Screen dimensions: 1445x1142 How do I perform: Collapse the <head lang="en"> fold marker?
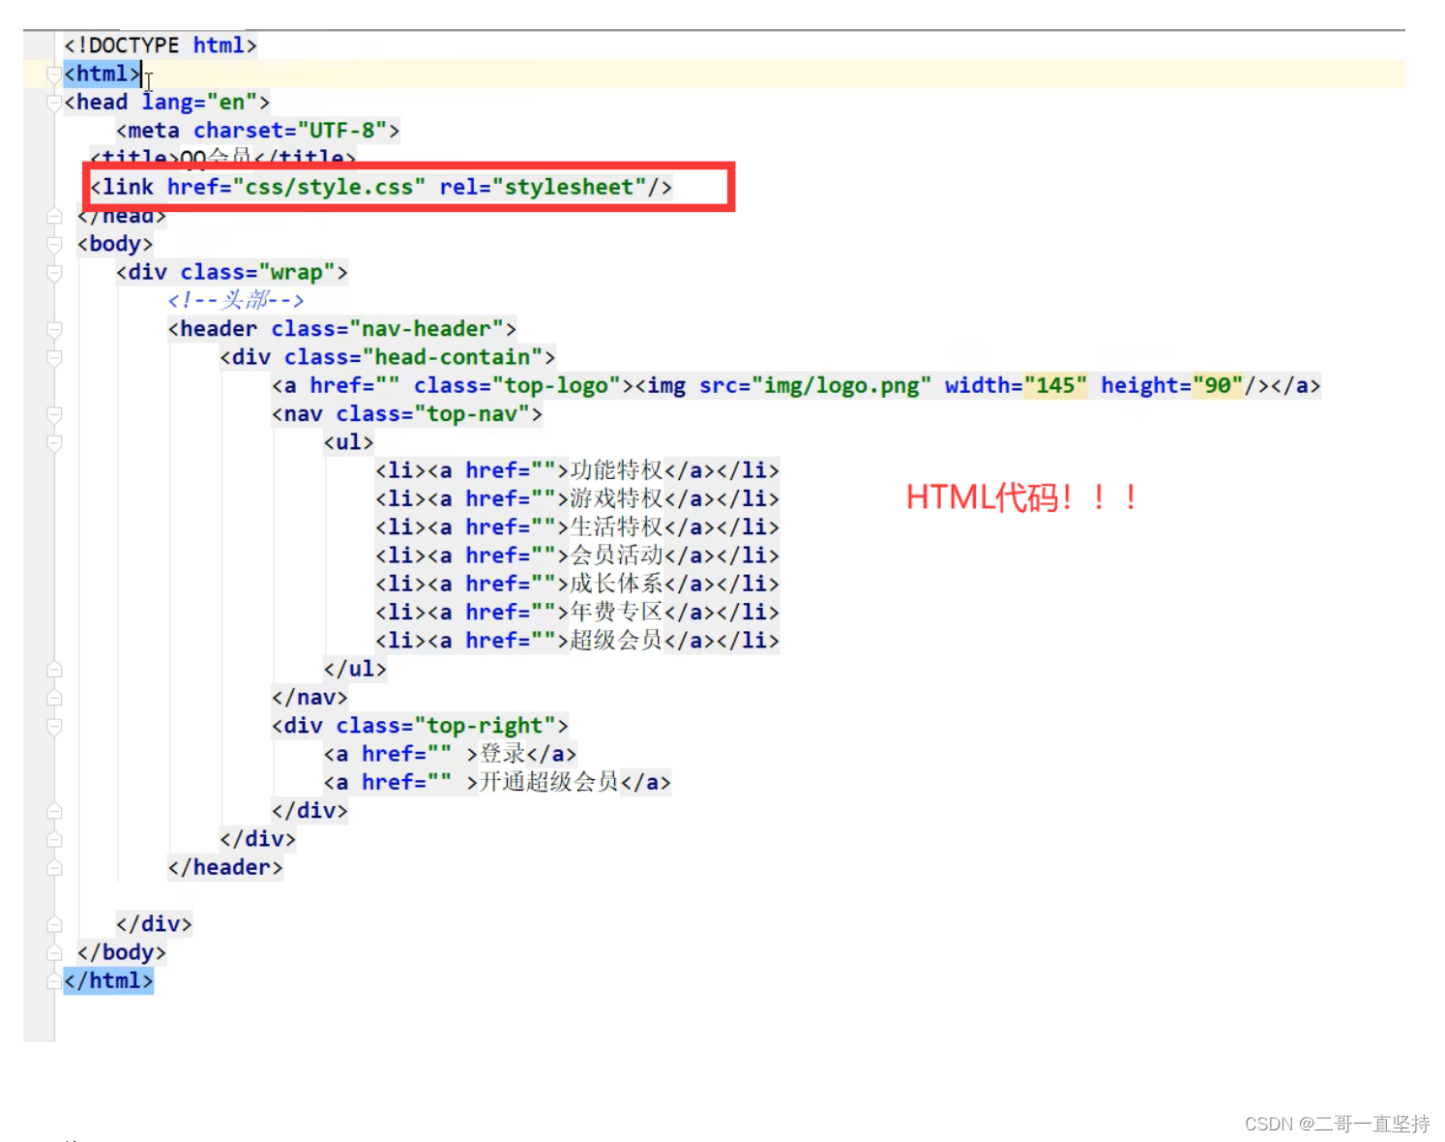(x=54, y=103)
